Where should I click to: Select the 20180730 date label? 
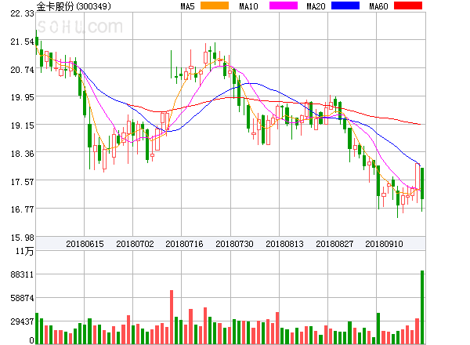[x=234, y=244]
